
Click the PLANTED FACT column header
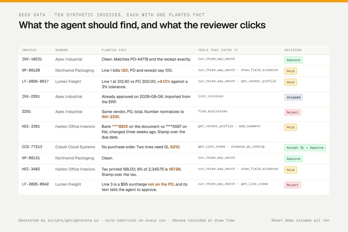tap(114, 50)
